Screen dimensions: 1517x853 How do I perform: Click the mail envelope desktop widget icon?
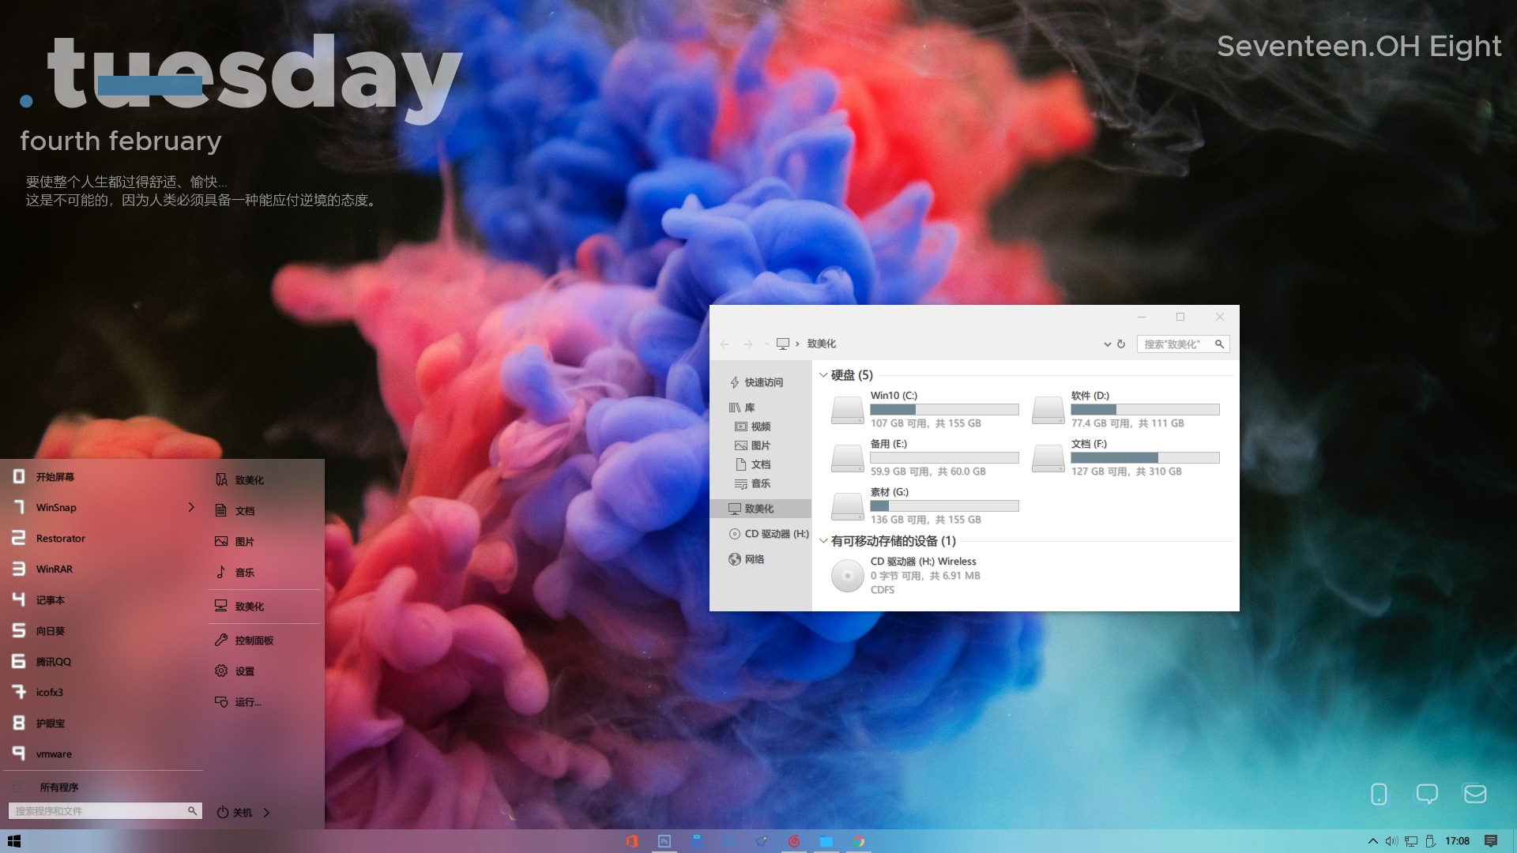[x=1475, y=794]
